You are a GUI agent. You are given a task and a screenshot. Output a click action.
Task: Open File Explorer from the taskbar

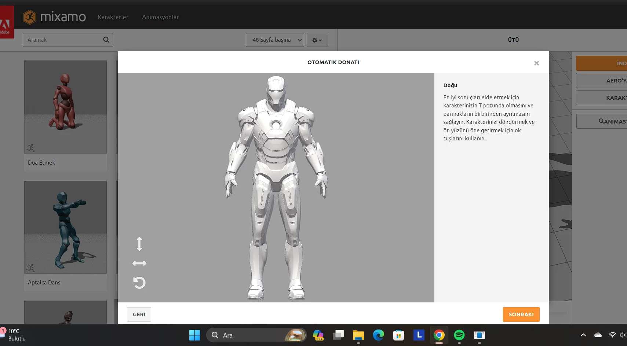pos(358,335)
